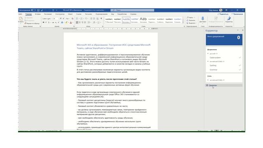The width and height of the screenshot is (263, 148).
Task: Open the Font dialog launcher
Action: [x=74, y=26]
